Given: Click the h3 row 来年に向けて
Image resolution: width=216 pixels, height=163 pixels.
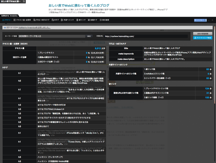Looking at the screenshot, I should (x=54, y=127).
